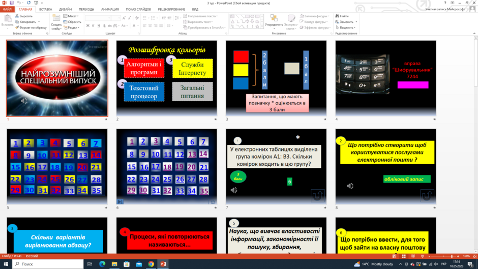Decrease font size button
The width and height of the screenshot is (478, 269).
(130, 18)
